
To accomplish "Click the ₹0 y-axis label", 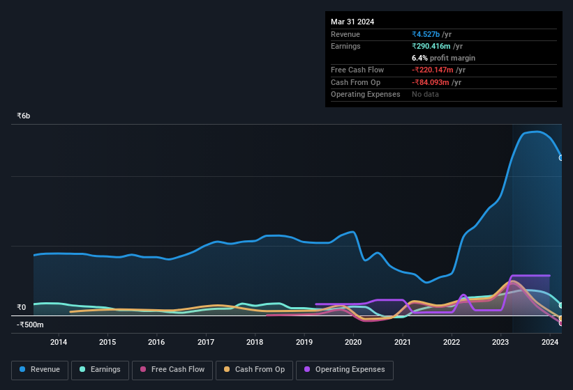I will click(x=21, y=307).
